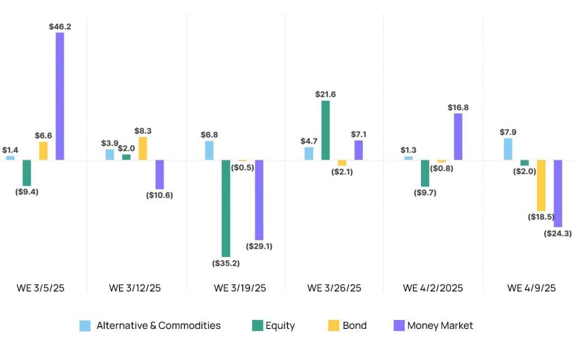Click the purple Money Market legend swatch

pyautogui.click(x=399, y=326)
